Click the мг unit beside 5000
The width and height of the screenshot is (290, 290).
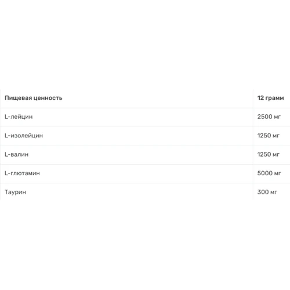[x=278, y=173]
